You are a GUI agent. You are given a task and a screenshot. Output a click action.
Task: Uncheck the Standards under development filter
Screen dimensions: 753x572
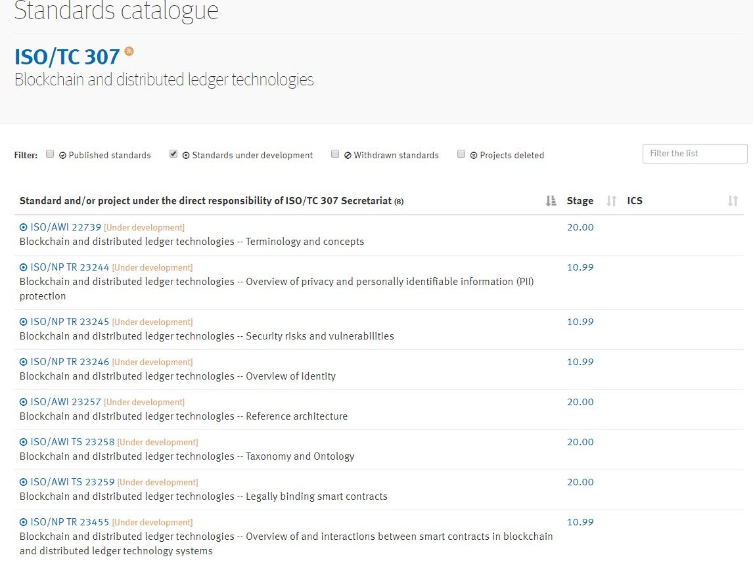[173, 154]
